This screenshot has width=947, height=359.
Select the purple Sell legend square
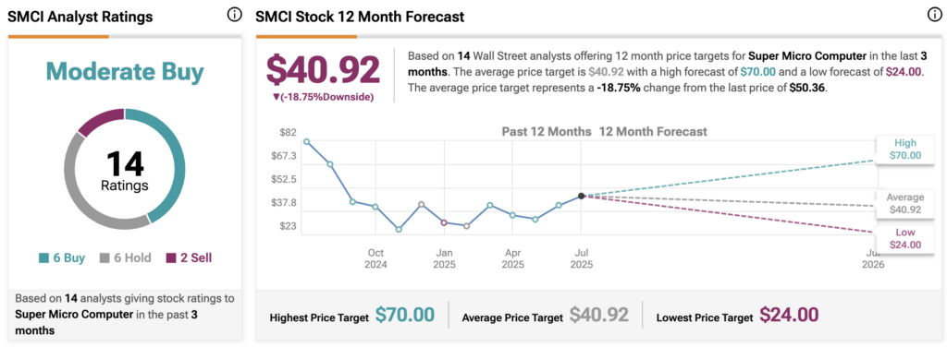click(x=170, y=258)
